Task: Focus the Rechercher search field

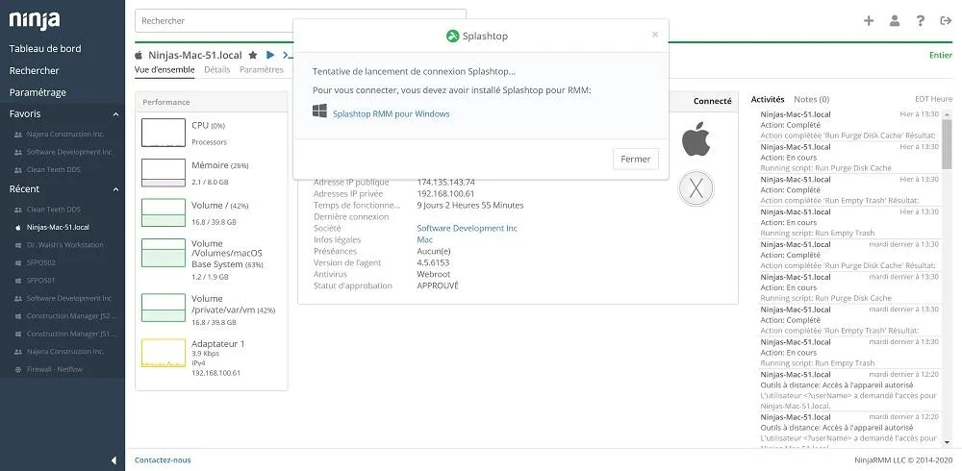Action: click(x=300, y=21)
